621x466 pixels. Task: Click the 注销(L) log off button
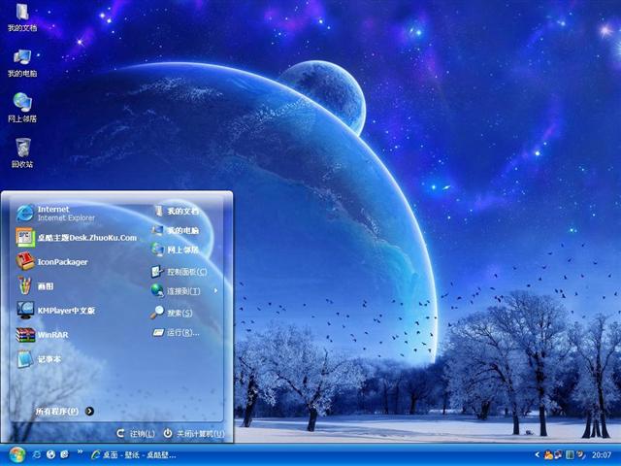pyautogui.click(x=136, y=434)
